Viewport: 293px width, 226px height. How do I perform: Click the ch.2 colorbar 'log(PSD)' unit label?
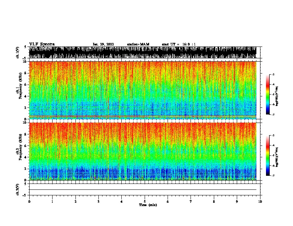click(277, 157)
